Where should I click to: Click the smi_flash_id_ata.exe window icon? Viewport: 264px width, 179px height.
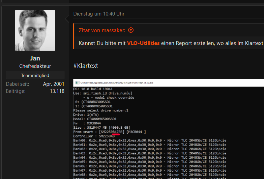77,83
